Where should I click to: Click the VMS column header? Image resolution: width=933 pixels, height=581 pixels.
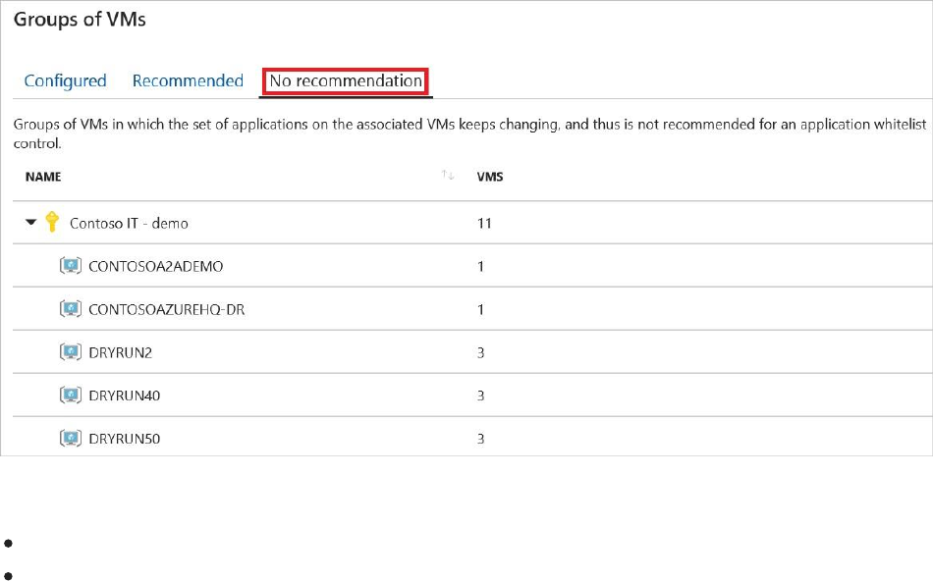click(490, 177)
